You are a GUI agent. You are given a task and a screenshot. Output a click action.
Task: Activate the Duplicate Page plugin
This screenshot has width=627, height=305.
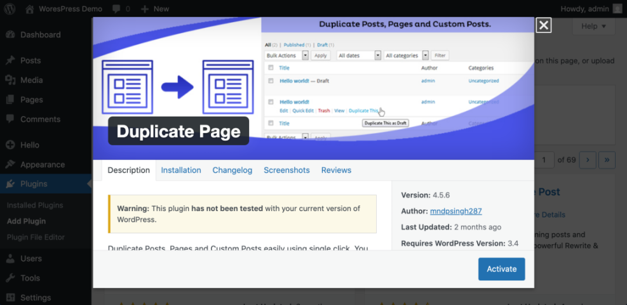501,269
